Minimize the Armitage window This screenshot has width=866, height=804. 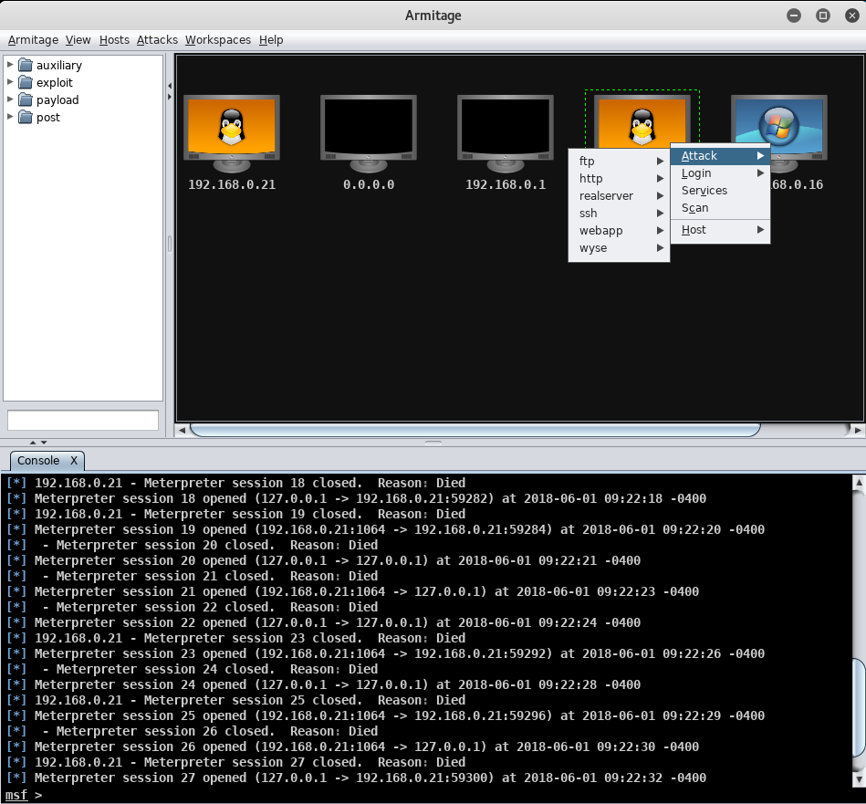point(794,16)
